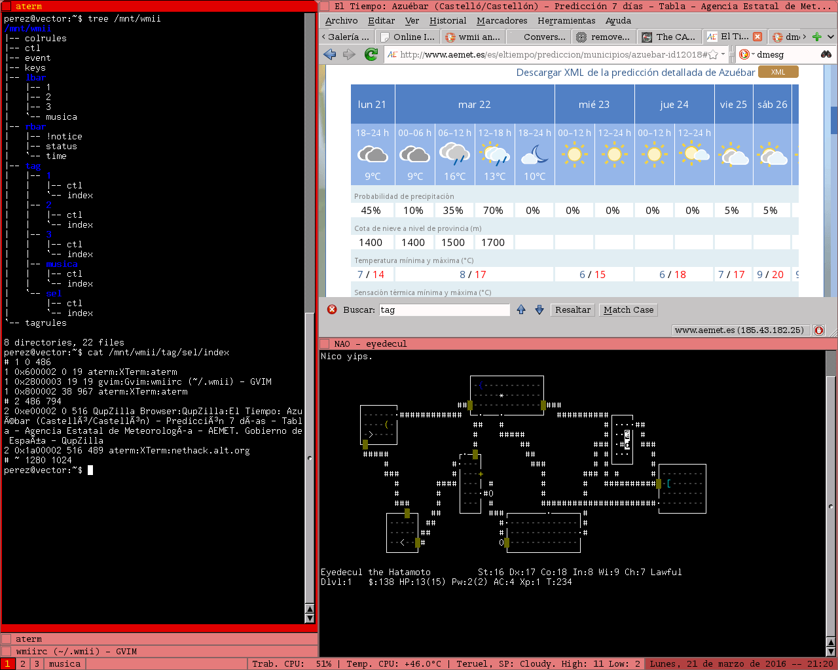The width and height of the screenshot is (838, 670).
Task: Click the binoculars search icon
Action: (826, 54)
